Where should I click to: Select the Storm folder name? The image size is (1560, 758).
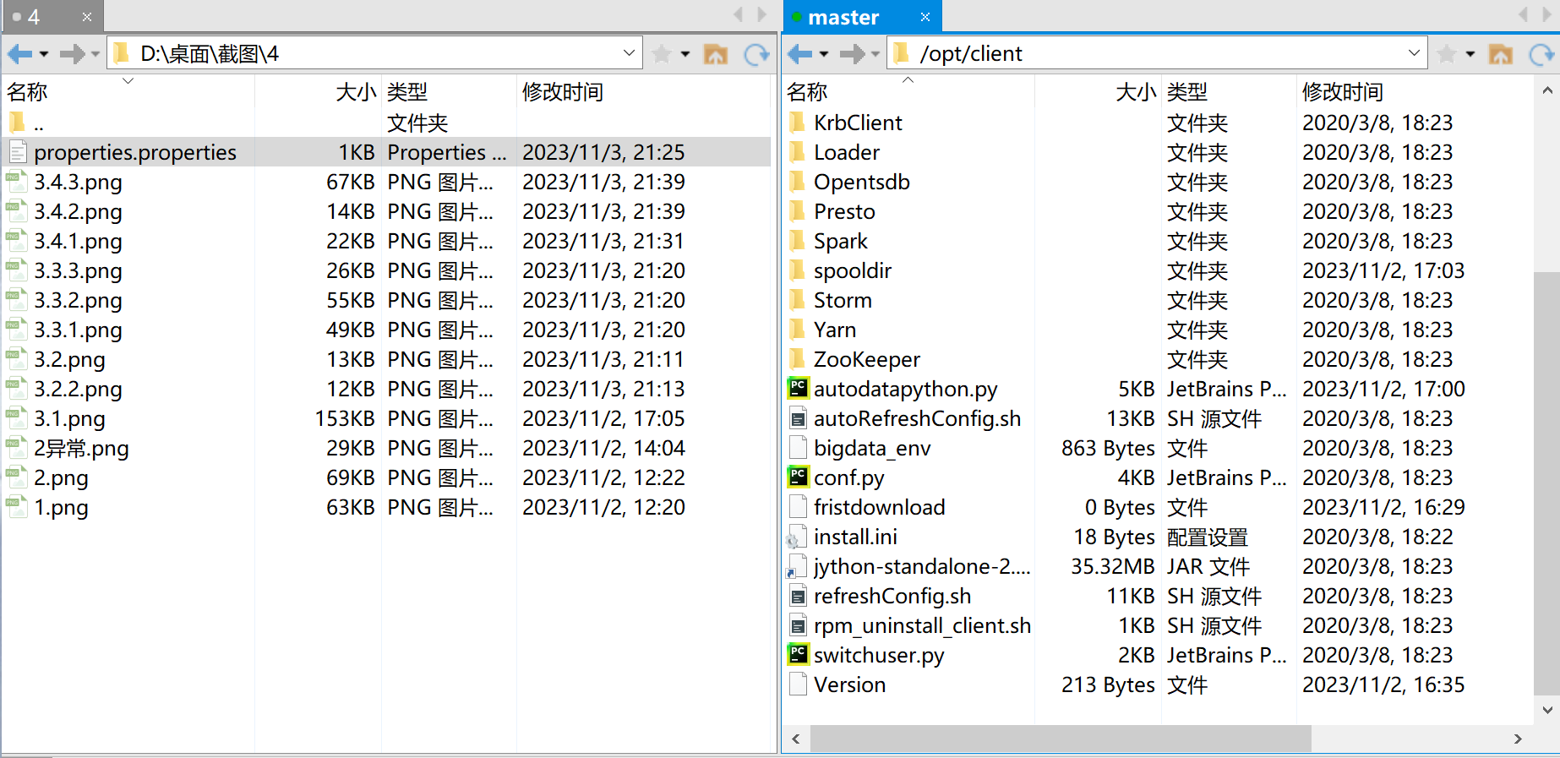(x=843, y=300)
